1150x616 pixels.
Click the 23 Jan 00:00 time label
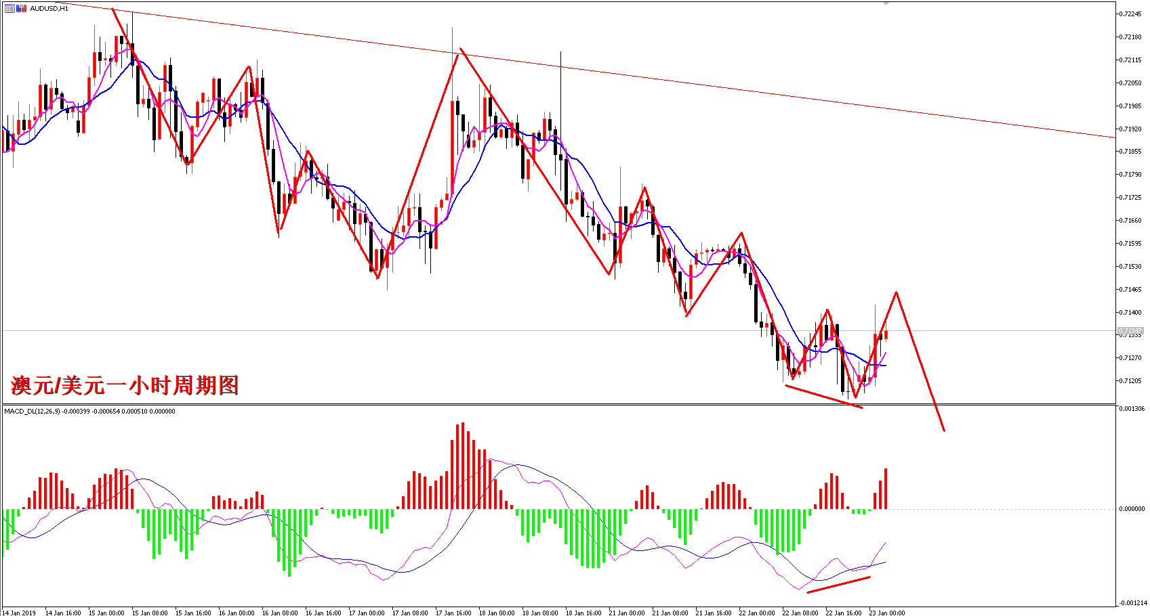pos(887,613)
